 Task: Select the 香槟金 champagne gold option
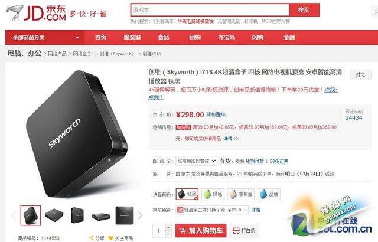240,194
